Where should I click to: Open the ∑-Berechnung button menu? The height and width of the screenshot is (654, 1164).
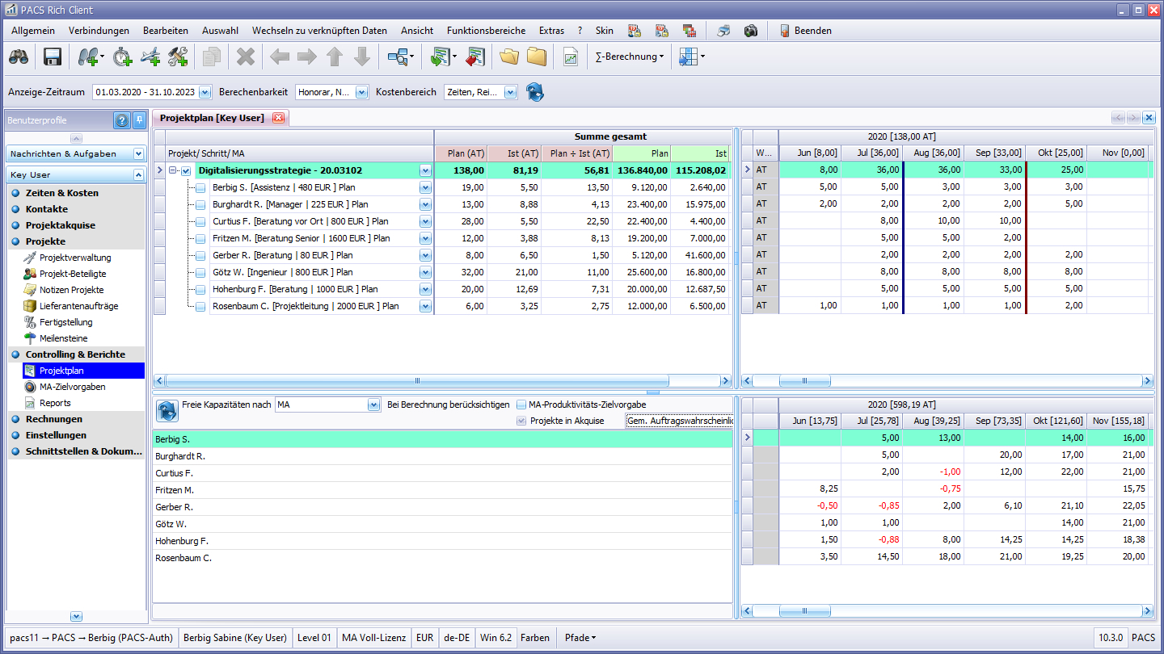coord(630,57)
